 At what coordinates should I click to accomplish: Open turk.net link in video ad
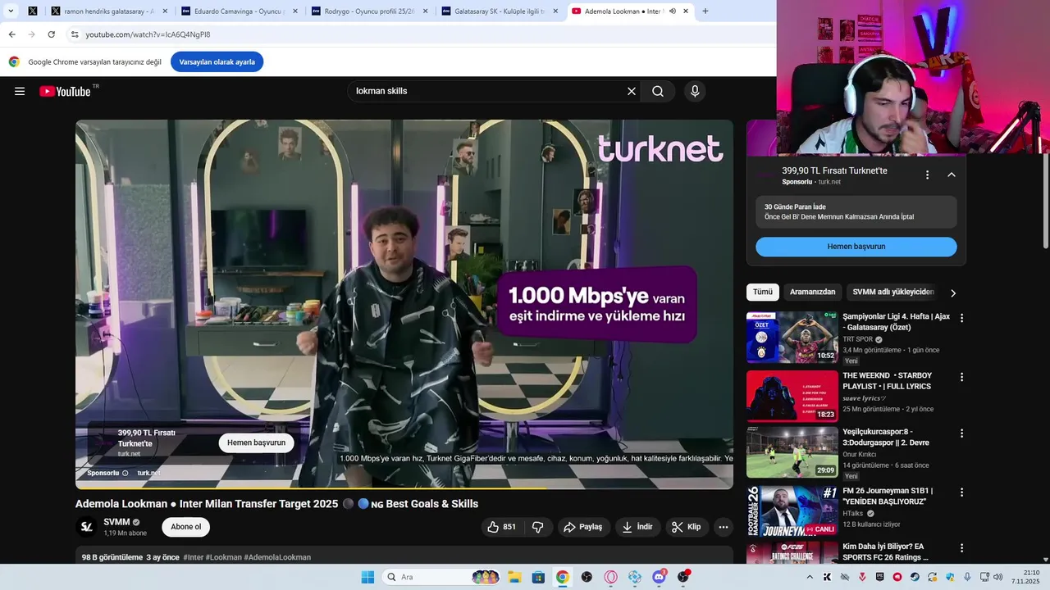click(x=148, y=473)
